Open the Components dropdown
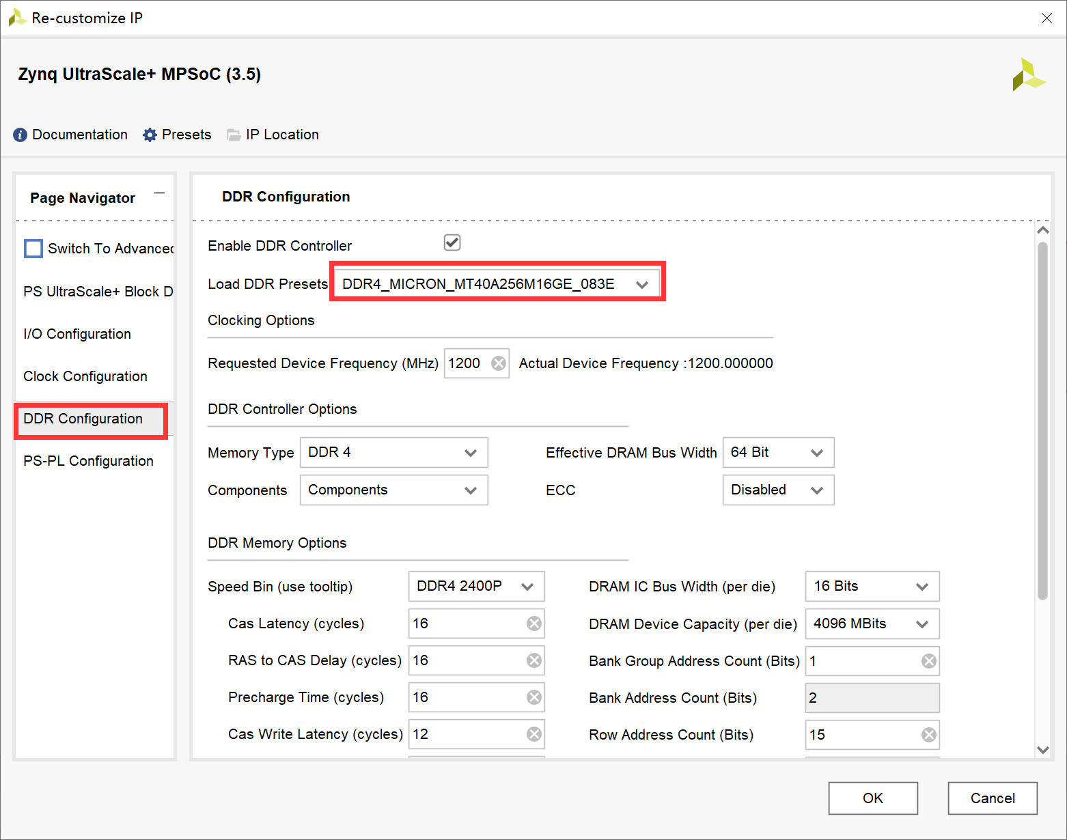 [394, 490]
